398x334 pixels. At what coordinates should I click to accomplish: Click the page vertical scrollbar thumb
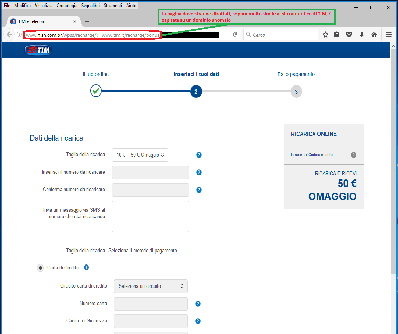pyautogui.click(x=393, y=161)
